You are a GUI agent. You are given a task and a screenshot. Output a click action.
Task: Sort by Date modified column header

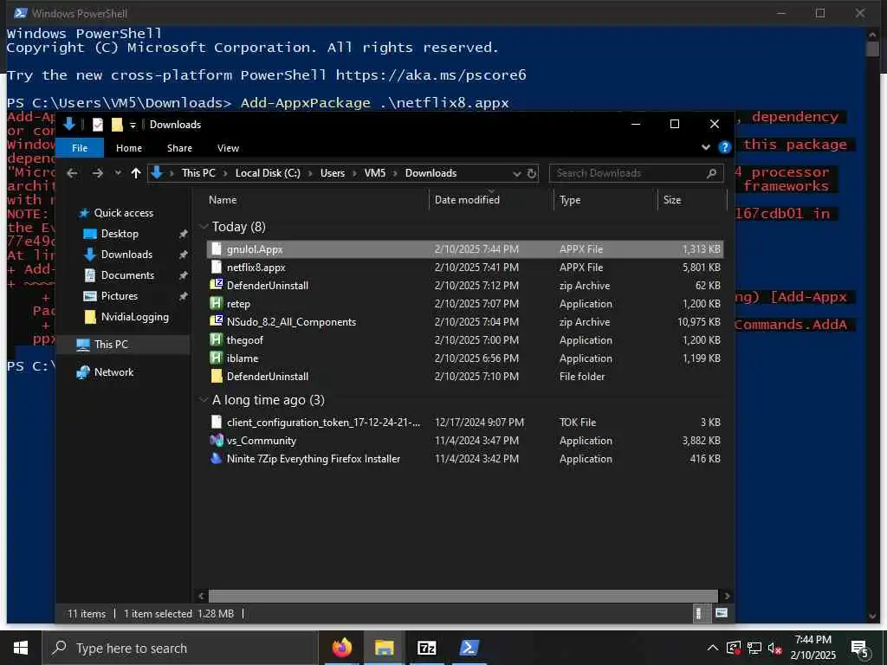tap(467, 200)
